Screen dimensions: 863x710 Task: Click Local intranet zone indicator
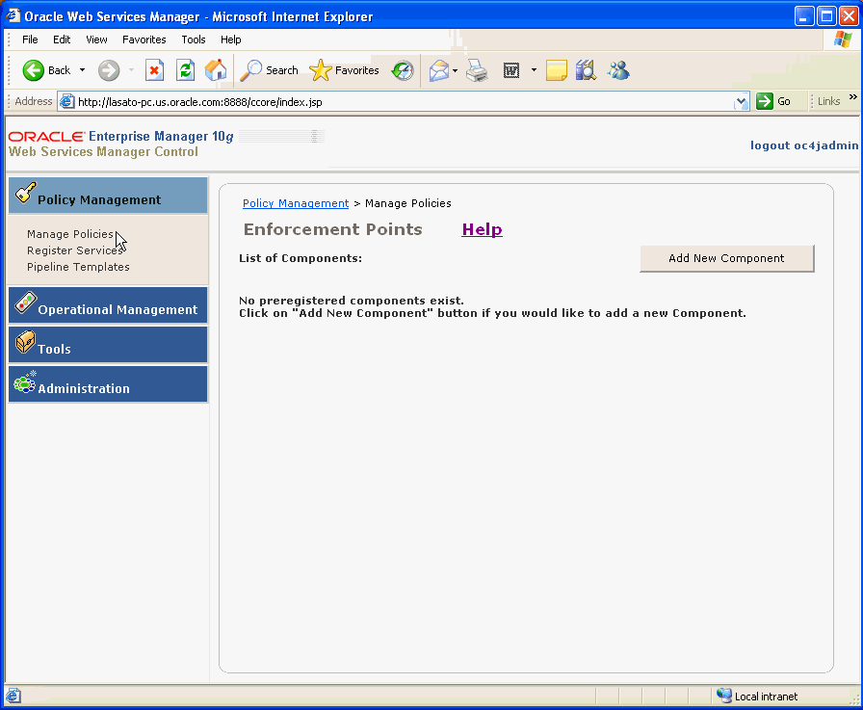(x=757, y=697)
